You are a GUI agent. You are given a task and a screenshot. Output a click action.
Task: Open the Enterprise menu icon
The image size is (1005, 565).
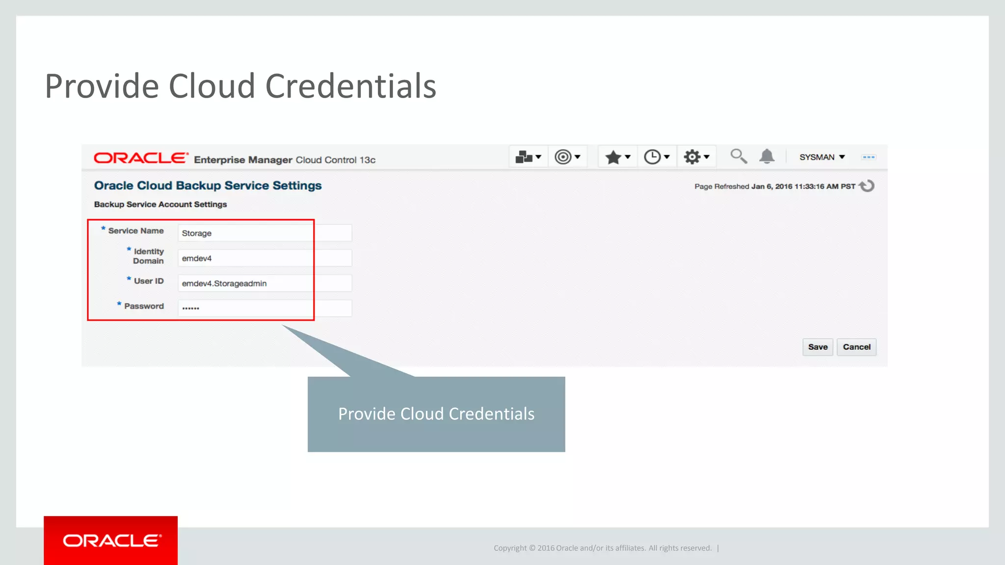529,157
